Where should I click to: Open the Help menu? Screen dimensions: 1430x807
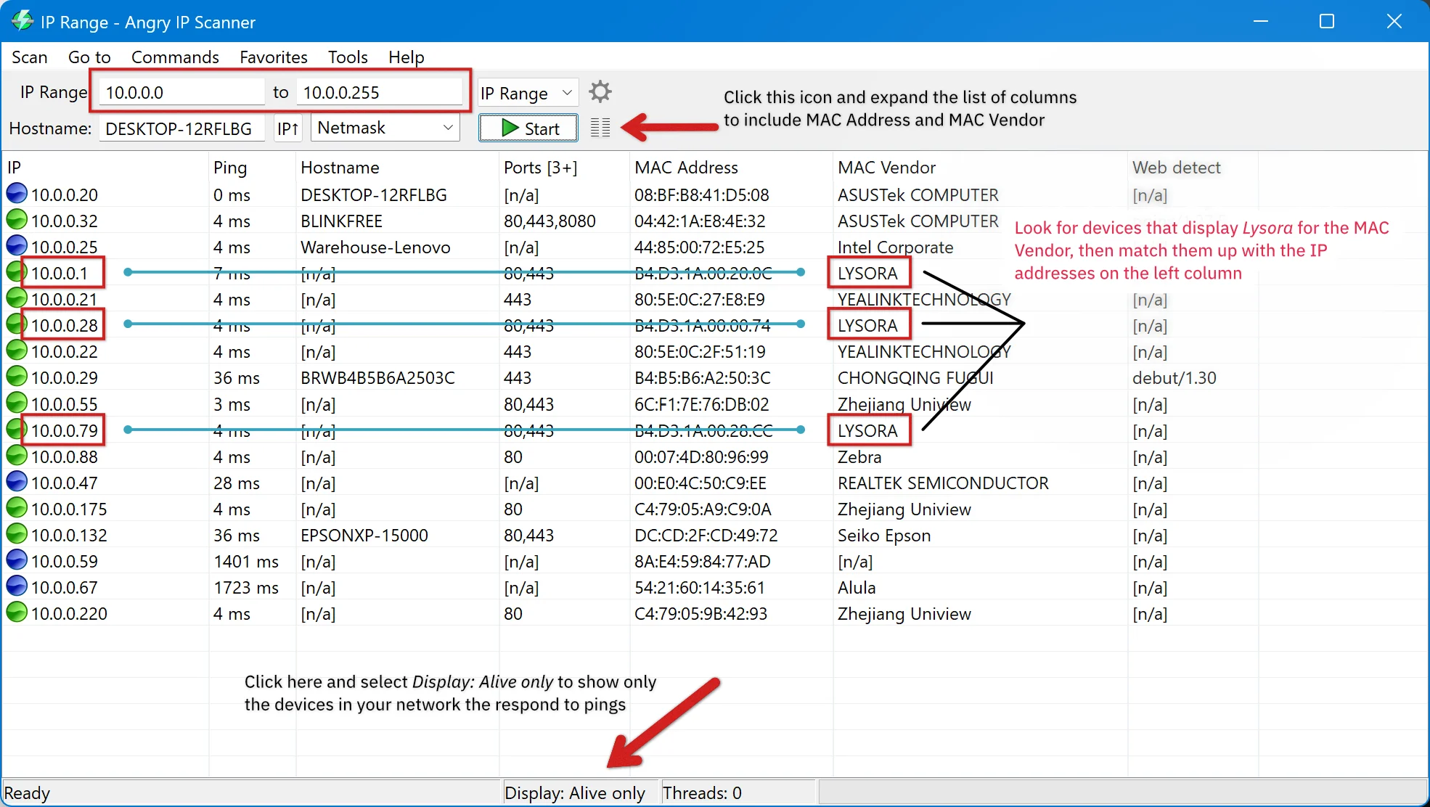(406, 57)
